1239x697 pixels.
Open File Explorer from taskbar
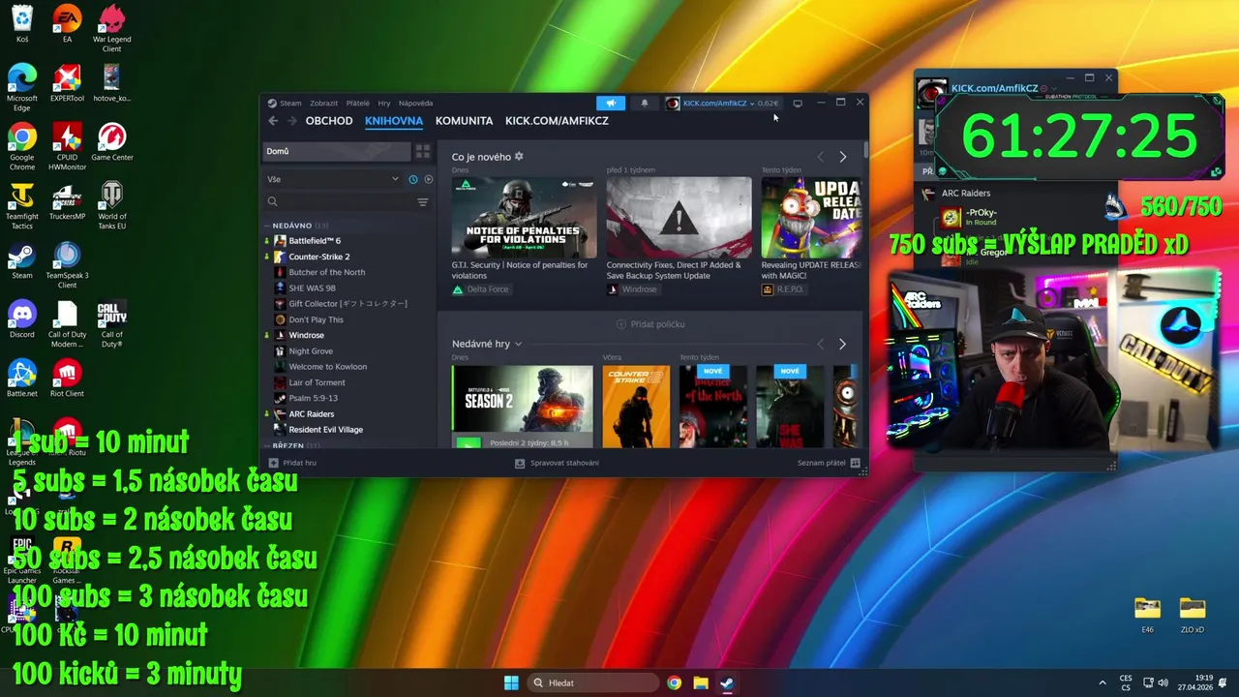[700, 682]
